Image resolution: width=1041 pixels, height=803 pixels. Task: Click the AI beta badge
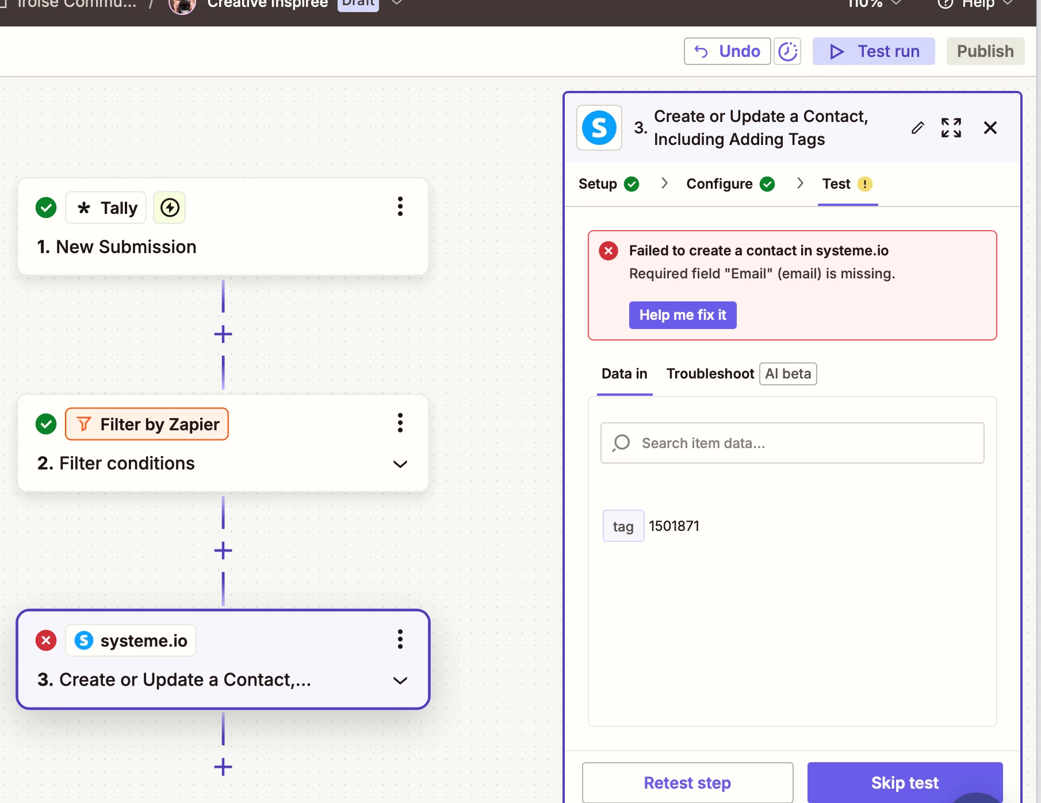pos(788,374)
